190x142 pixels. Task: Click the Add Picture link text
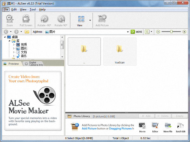[89, 128]
